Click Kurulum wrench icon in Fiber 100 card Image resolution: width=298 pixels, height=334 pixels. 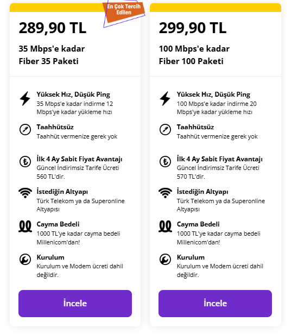(165, 260)
